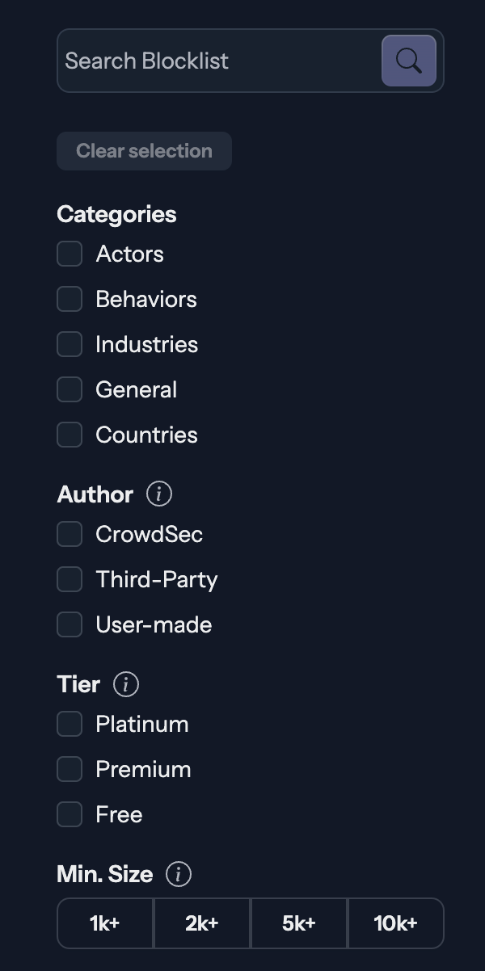Image resolution: width=485 pixels, height=971 pixels.
Task: Choose the 1k+ minimum size
Action: click(105, 923)
